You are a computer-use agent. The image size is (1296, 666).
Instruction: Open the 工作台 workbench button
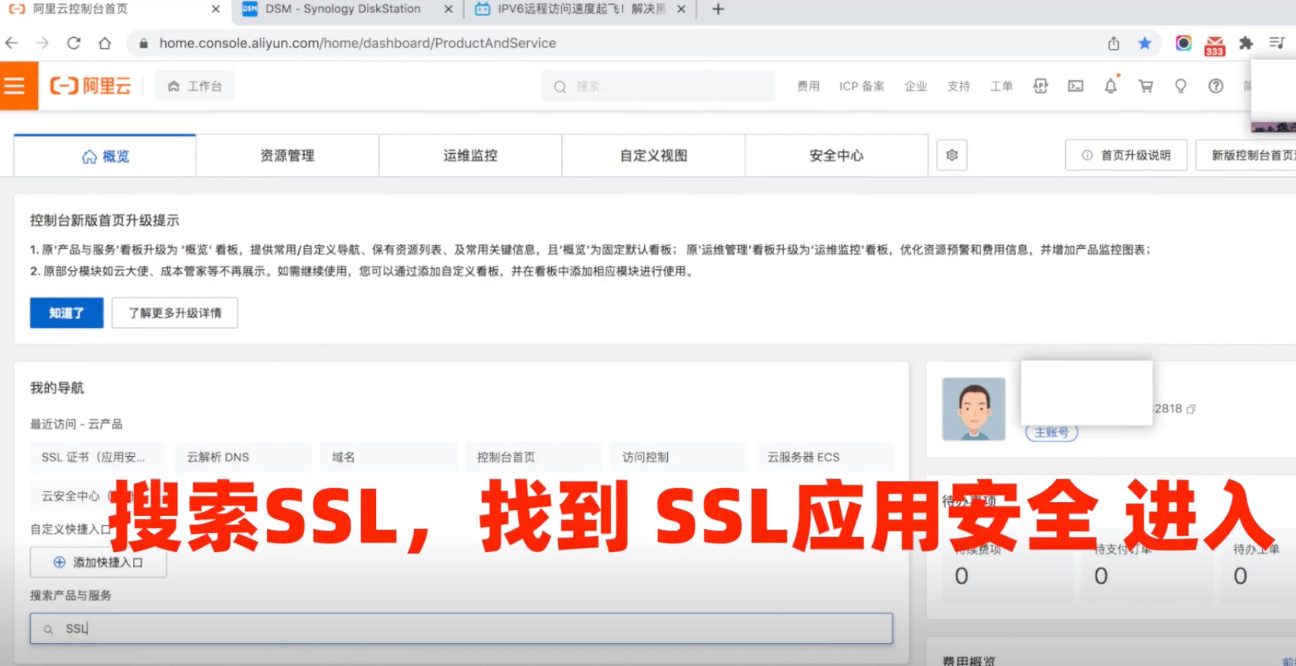(x=195, y=86)
